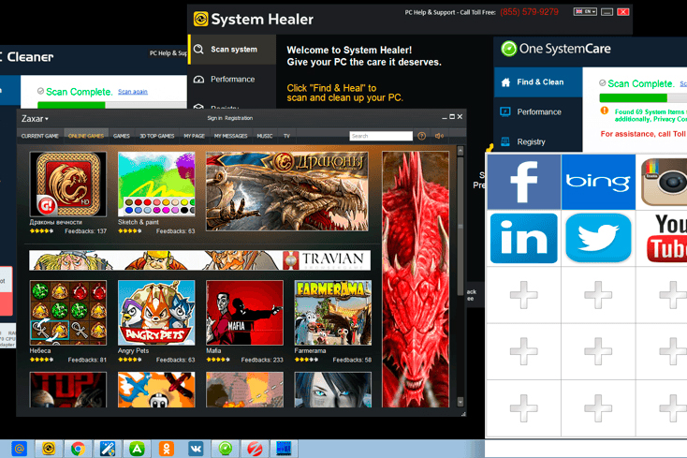Switch to MY MESSAGES tab in Zaxar

click(x=231, y=136)
